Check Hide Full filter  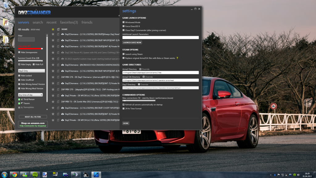click(34, 64)
